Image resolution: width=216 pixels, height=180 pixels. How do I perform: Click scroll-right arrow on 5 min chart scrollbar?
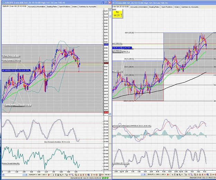pos(26,175)
